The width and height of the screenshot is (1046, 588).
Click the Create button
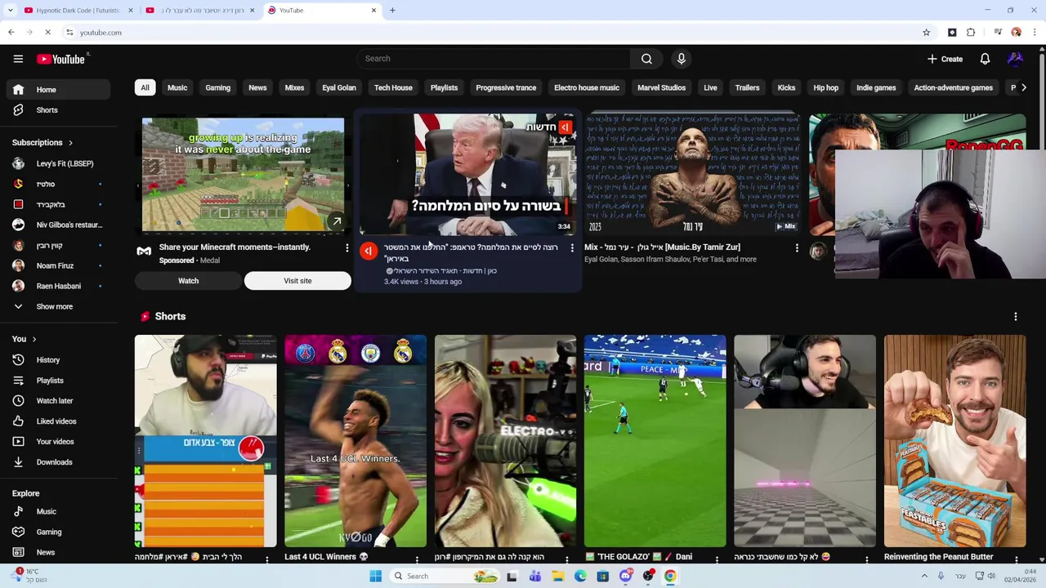coord(945,59)
